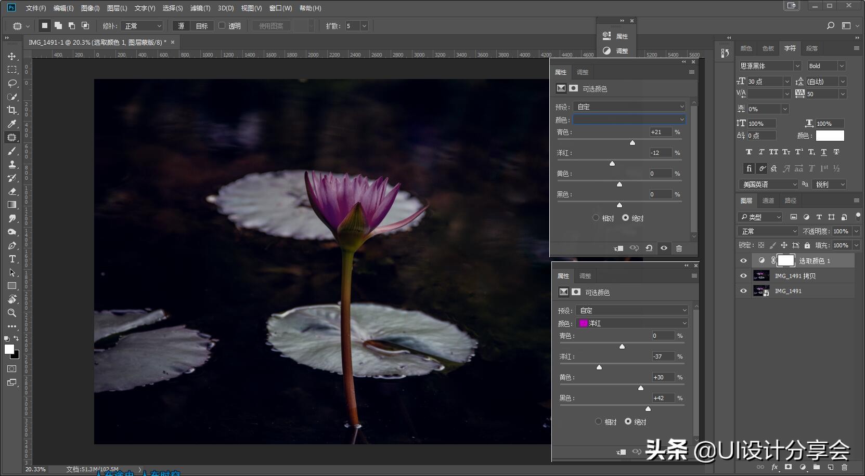
Task: Hide the 选取颜色 1 layer
Action: (743, 261)
